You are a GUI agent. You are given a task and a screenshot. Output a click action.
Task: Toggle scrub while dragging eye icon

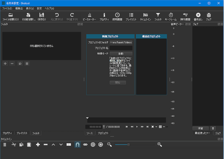tap(85, 145)
